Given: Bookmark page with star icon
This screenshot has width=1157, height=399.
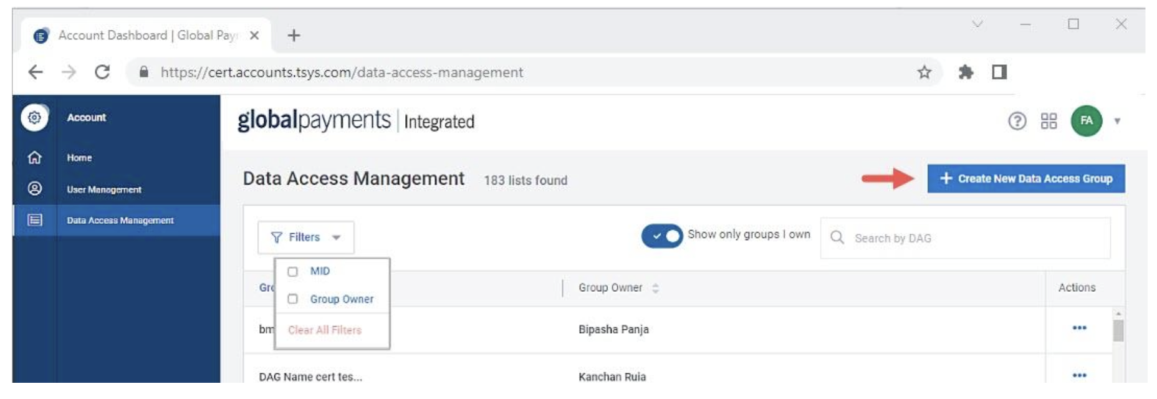Looking at the screenshot, I should [x=924, y=72].
